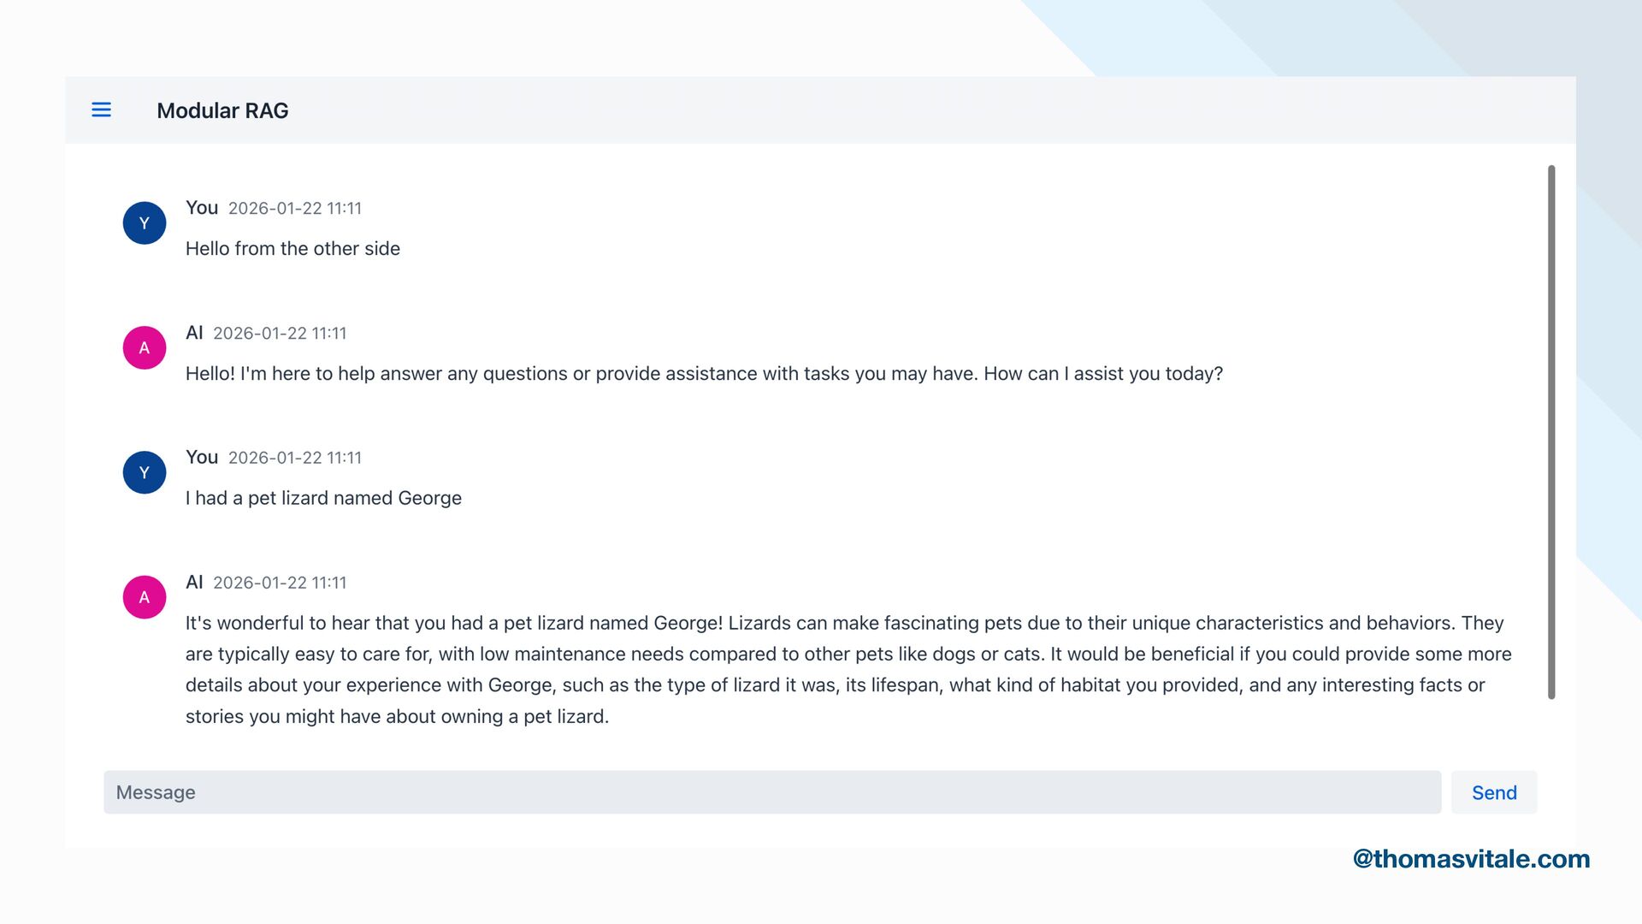
Task: Click the Modular RAG title
Action: [222, 110]
